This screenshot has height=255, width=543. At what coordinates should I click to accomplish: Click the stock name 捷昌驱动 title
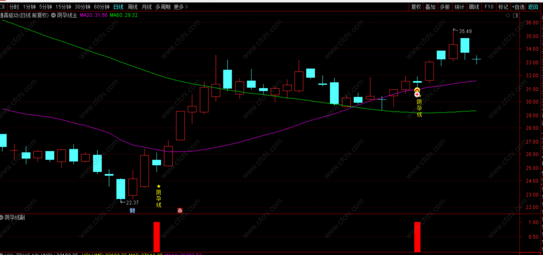click(x=10, y=15)
